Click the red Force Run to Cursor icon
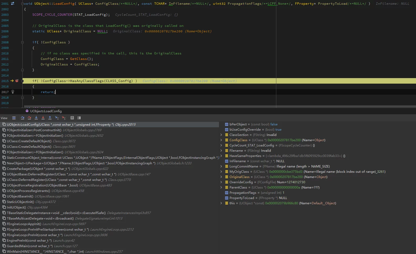This screenshot has width=416, height=254. 64,118
